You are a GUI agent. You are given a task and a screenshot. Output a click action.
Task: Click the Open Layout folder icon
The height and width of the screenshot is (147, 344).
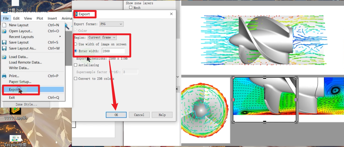pos(4,31)
